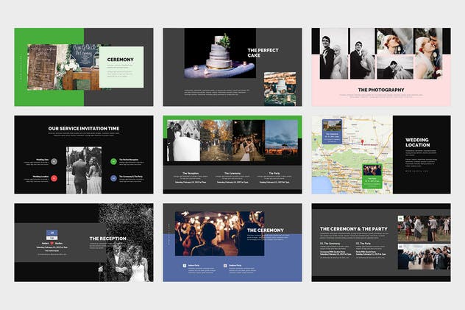
Task: Select the upper guests on lawn photo
Action: click(424, 229)
